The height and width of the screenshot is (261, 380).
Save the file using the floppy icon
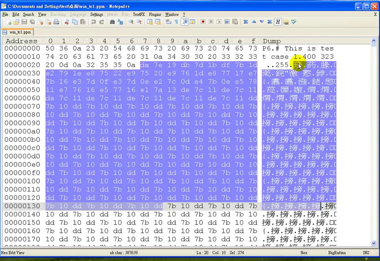(24, 22)
